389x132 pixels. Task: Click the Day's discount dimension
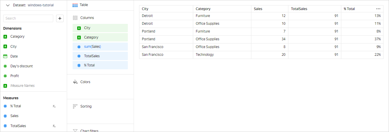(21, 66)
